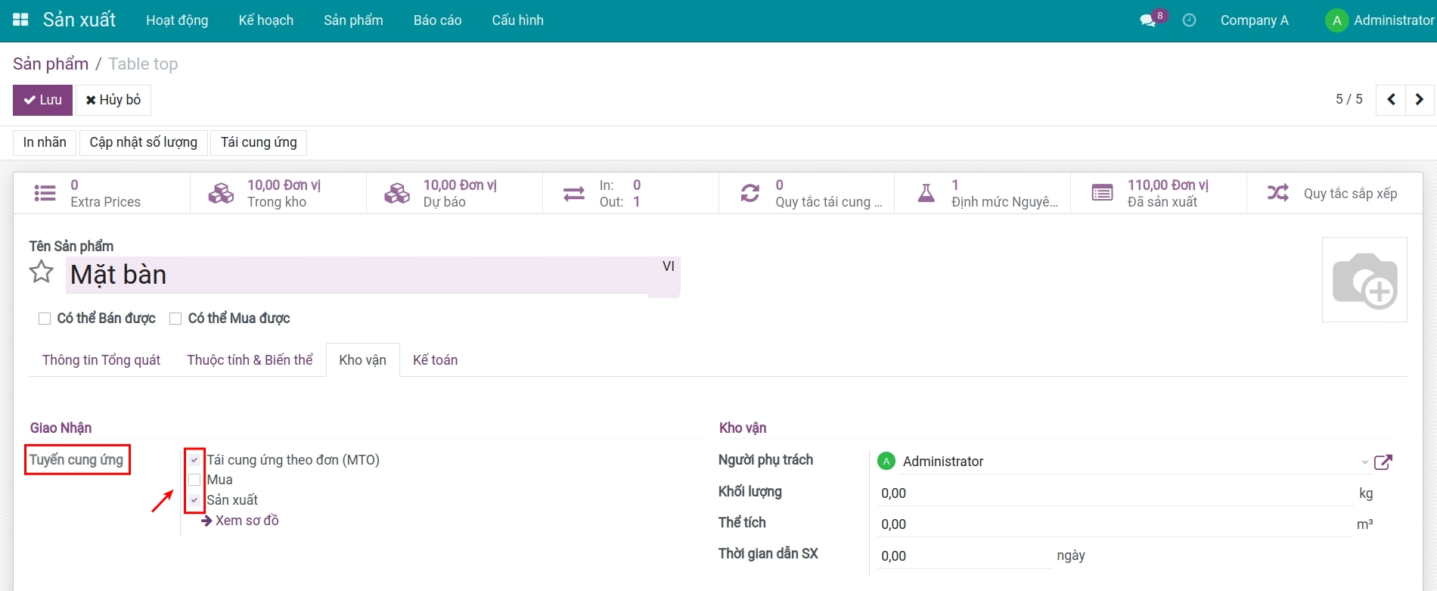The width and height of the screenshot is (1437, 591).
Task: Toggle the Có thể Bán được checkbox
Action: 45,319
